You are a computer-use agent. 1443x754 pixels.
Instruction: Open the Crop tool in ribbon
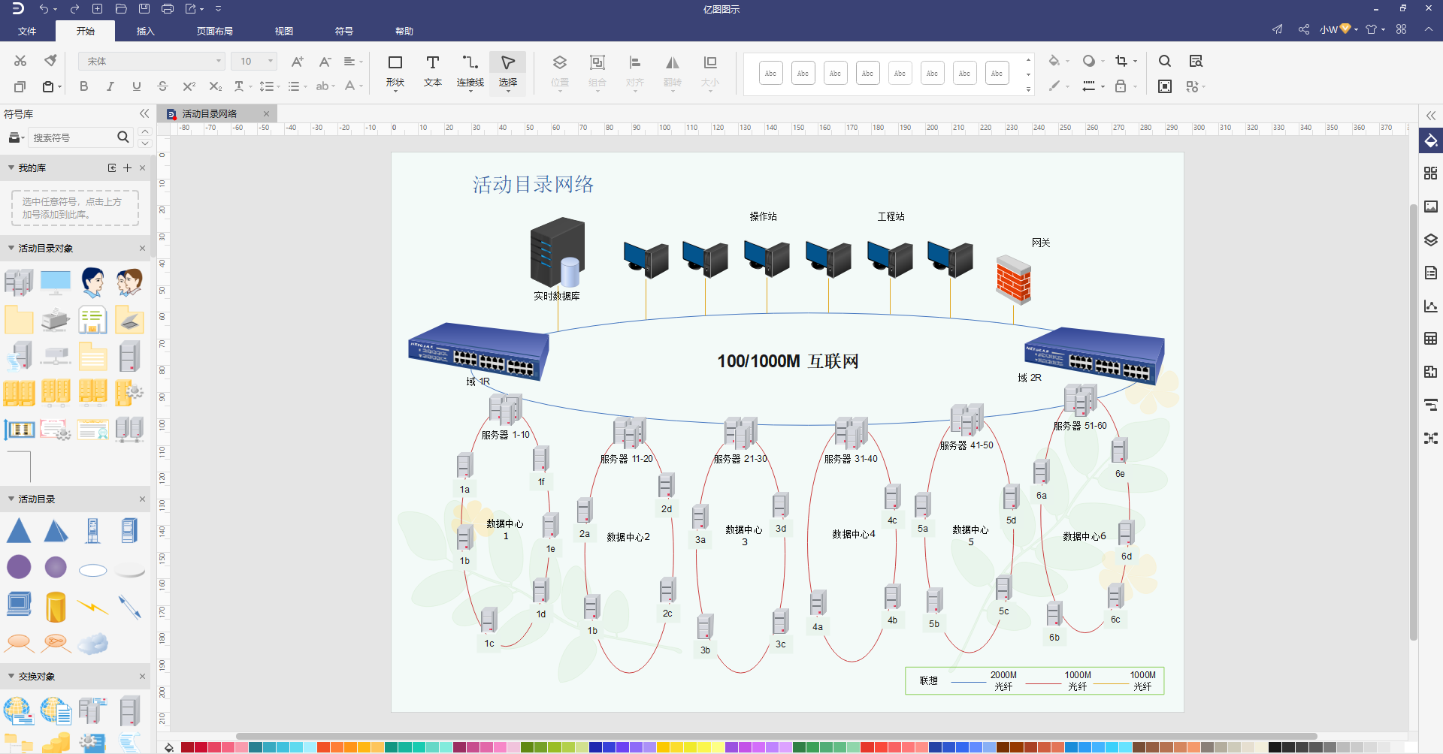1121,61
